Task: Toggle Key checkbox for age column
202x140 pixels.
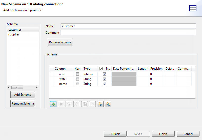Action: point(78,74)
